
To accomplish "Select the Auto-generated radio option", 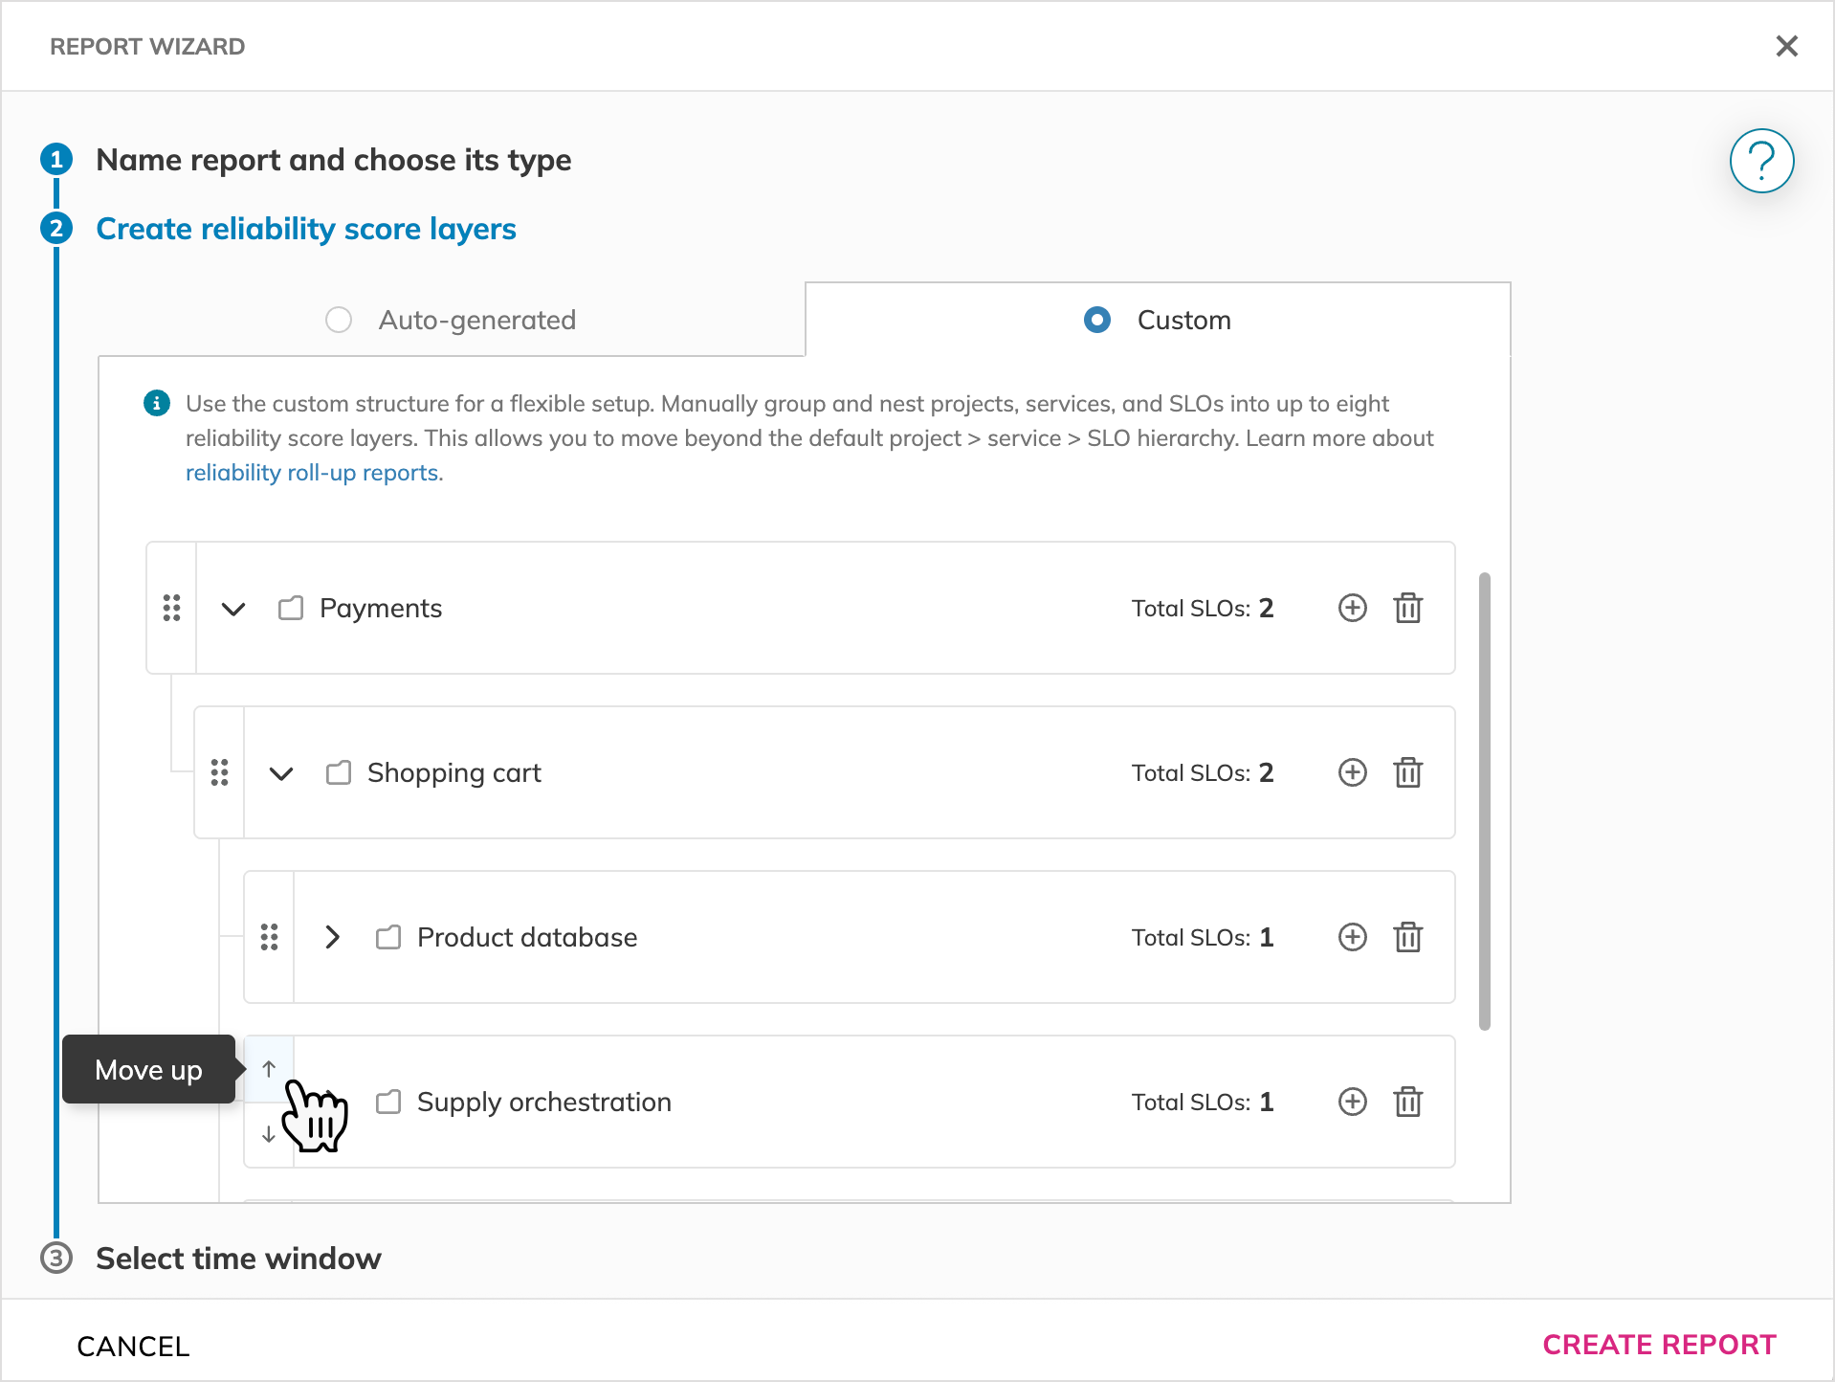I will 339,320.
